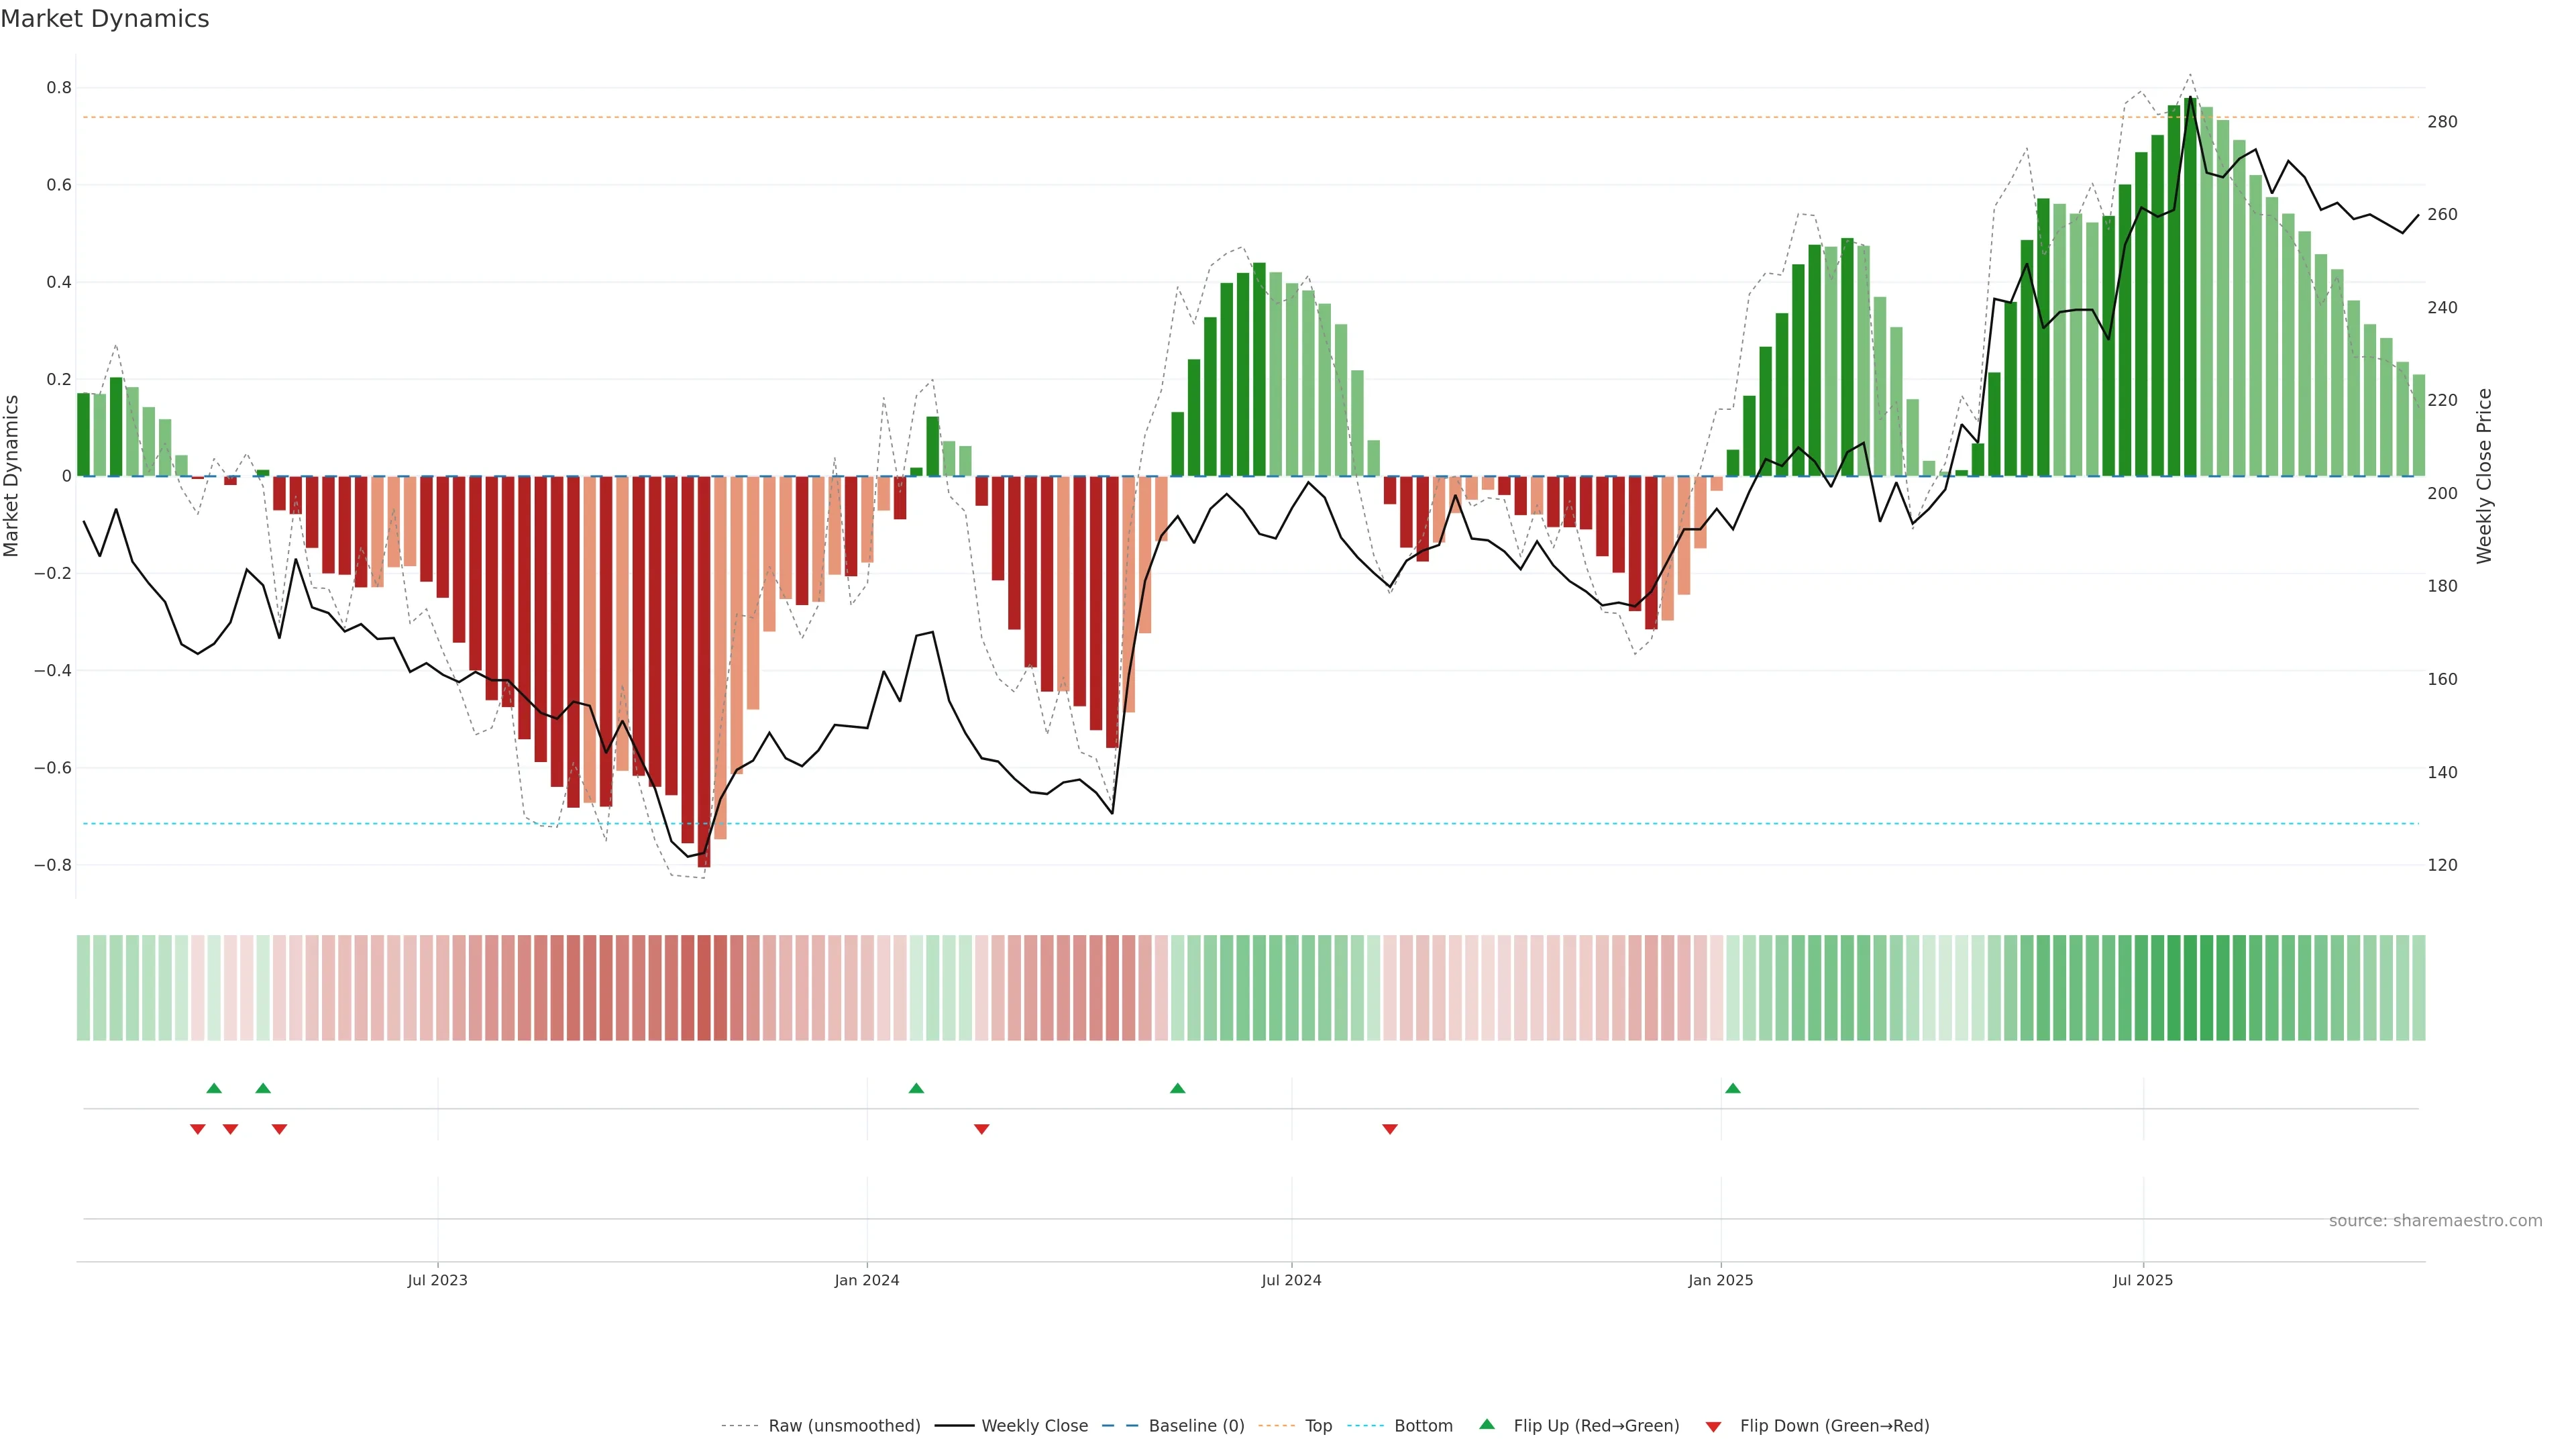Screen dimensions: 2576x1449
Task: Click the green flip-up marker just after Jan 2024
Action: [x=916, y=1088]
